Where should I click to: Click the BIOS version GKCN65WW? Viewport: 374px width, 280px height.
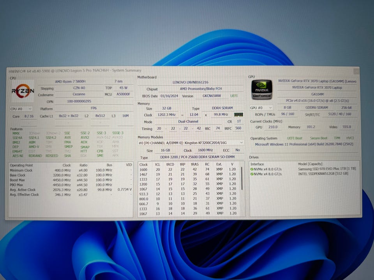[x=212, y=96]
